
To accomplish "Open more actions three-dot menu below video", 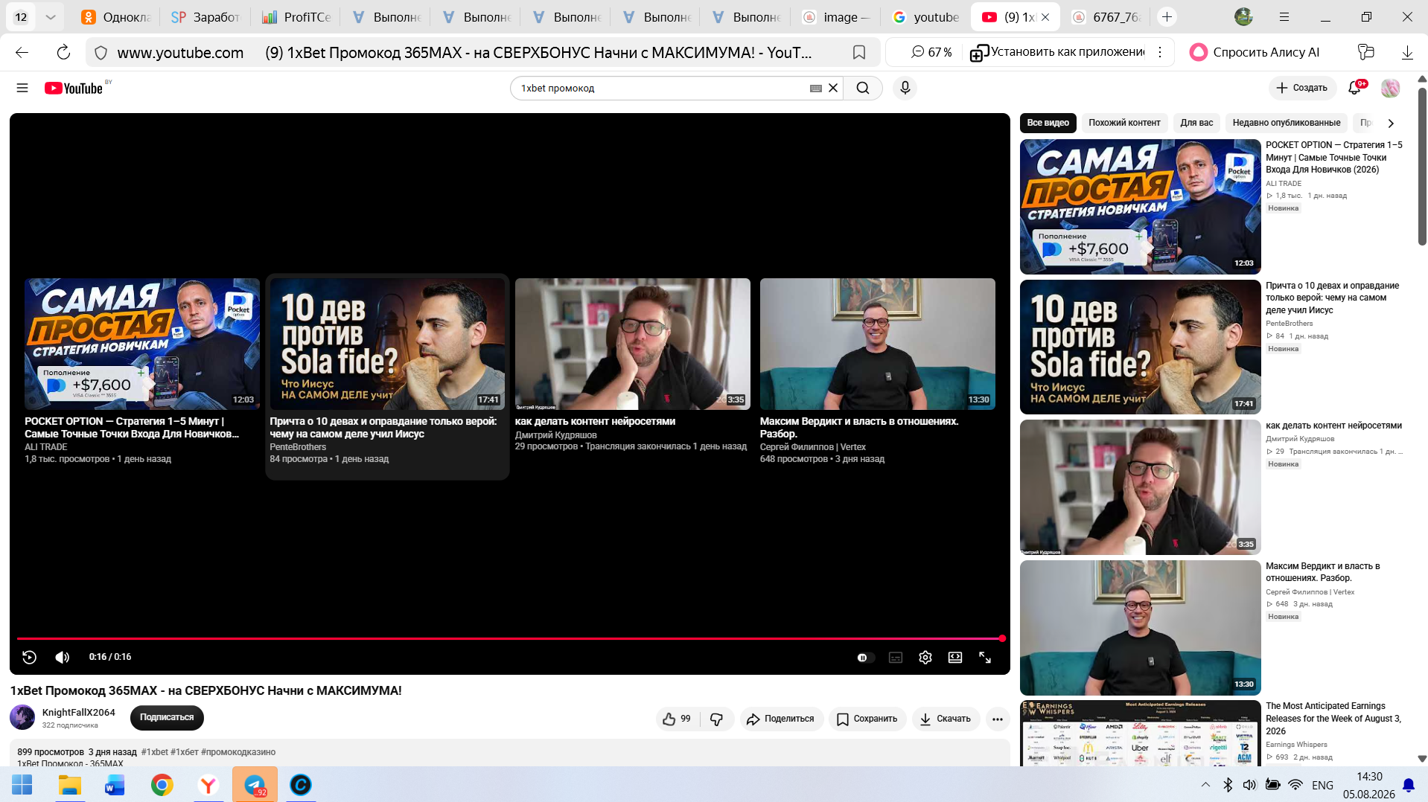I will (998, 719).
